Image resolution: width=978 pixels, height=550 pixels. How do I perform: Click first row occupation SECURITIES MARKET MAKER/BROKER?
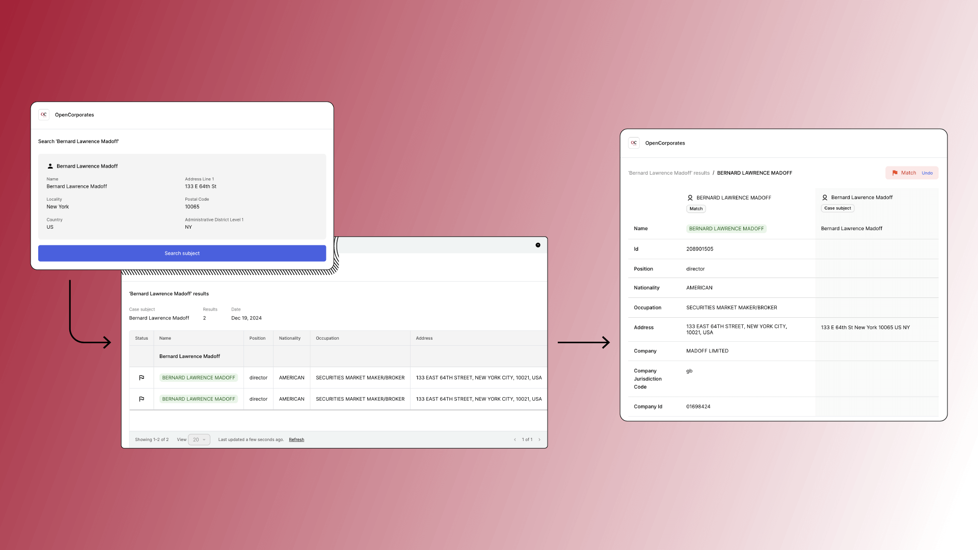(360, 378)
